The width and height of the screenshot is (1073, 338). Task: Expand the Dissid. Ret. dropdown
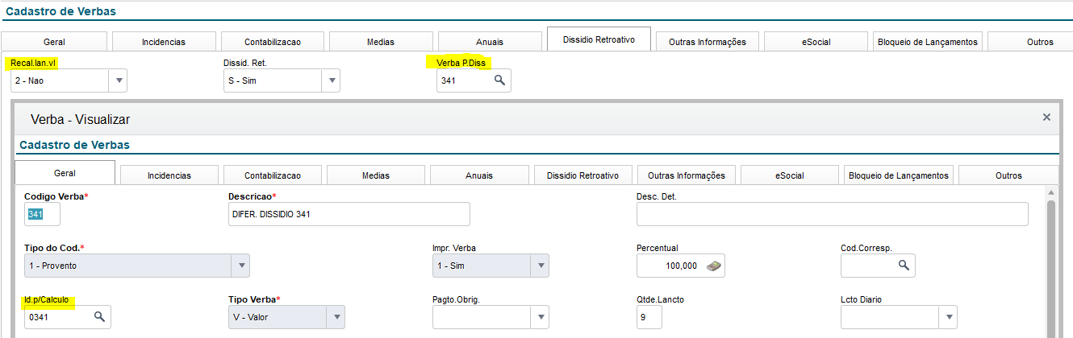[332, 80]
